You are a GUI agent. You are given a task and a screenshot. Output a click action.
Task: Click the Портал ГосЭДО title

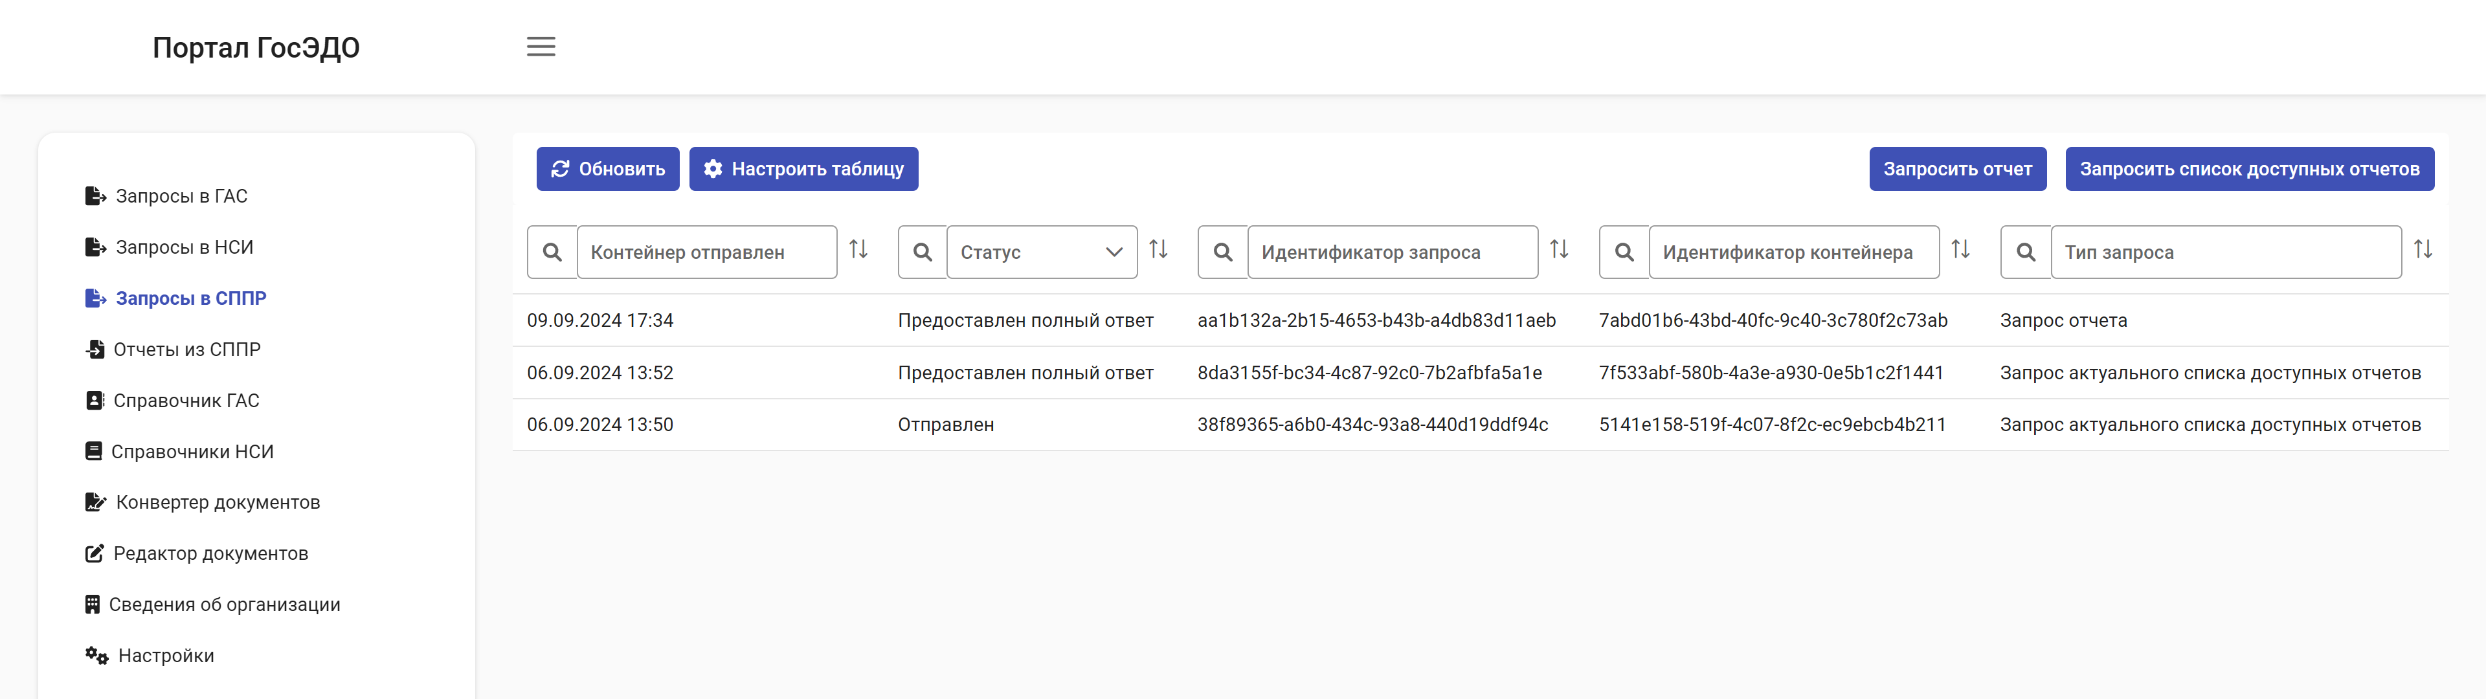tap(256, 47)
